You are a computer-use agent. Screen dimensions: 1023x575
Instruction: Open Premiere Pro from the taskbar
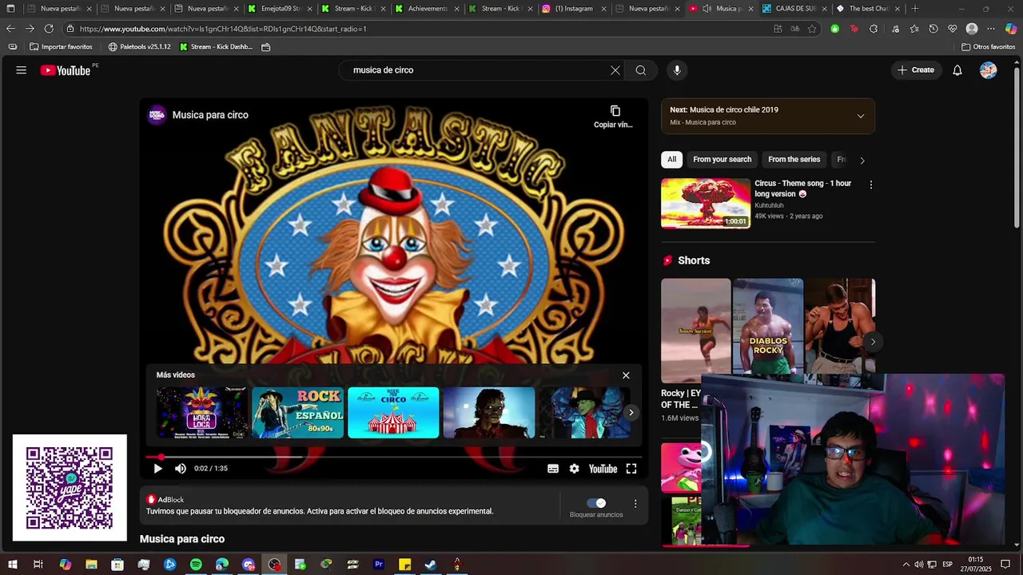click(379, 565)
